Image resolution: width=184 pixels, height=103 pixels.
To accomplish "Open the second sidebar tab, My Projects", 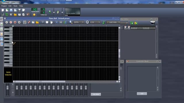I will (x=2, y=24).
